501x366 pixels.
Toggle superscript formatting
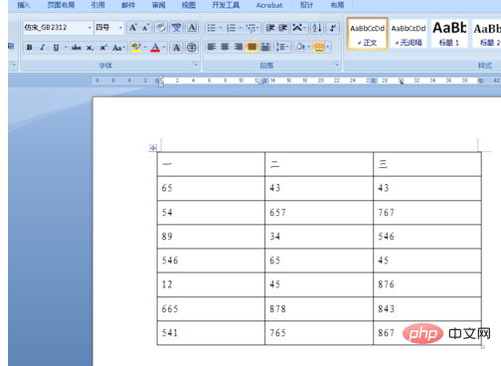103,48
